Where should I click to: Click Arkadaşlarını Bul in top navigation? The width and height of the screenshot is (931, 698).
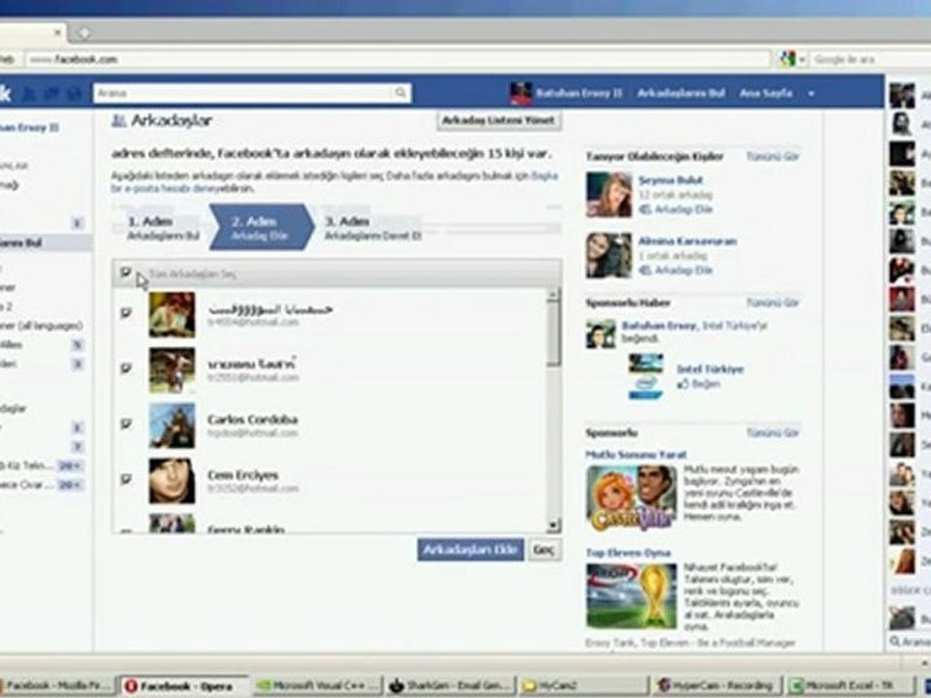(681, 93)
